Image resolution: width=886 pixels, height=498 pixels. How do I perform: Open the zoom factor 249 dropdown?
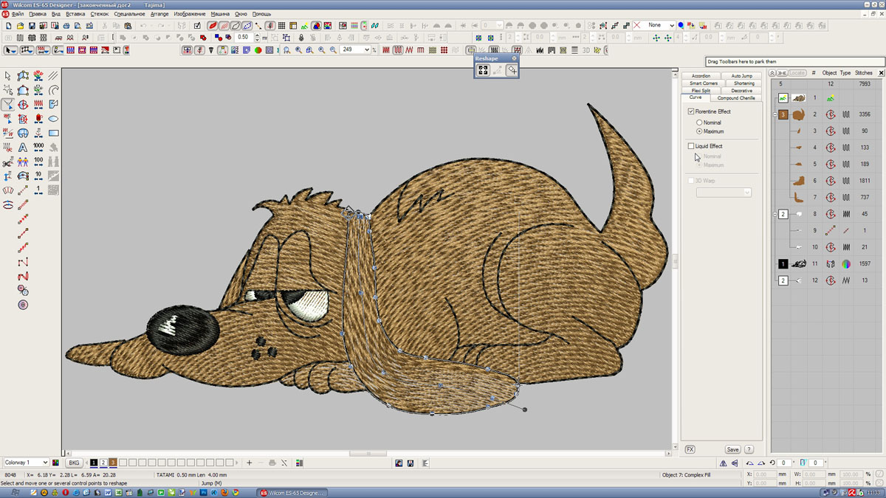366,50
